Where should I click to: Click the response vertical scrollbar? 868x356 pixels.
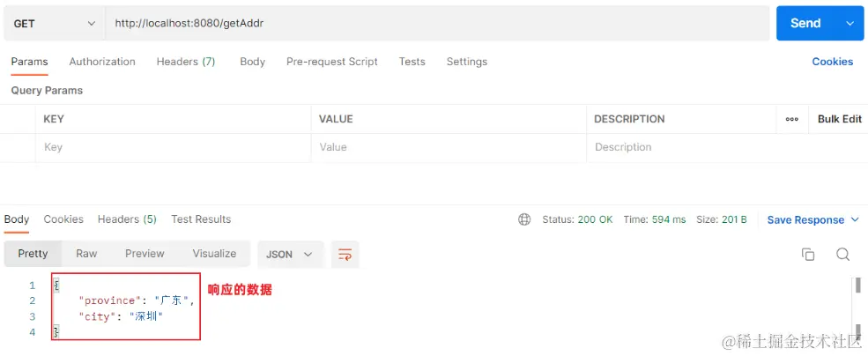click(x=858, y=310)
